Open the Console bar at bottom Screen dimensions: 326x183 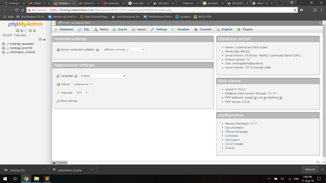point(60,162)
